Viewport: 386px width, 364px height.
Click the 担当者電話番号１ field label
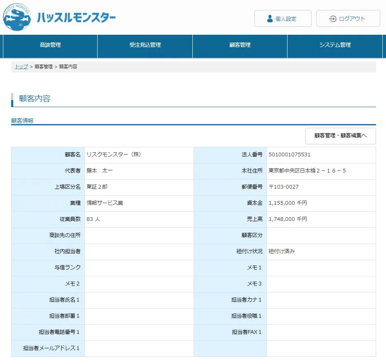point(59,332)
